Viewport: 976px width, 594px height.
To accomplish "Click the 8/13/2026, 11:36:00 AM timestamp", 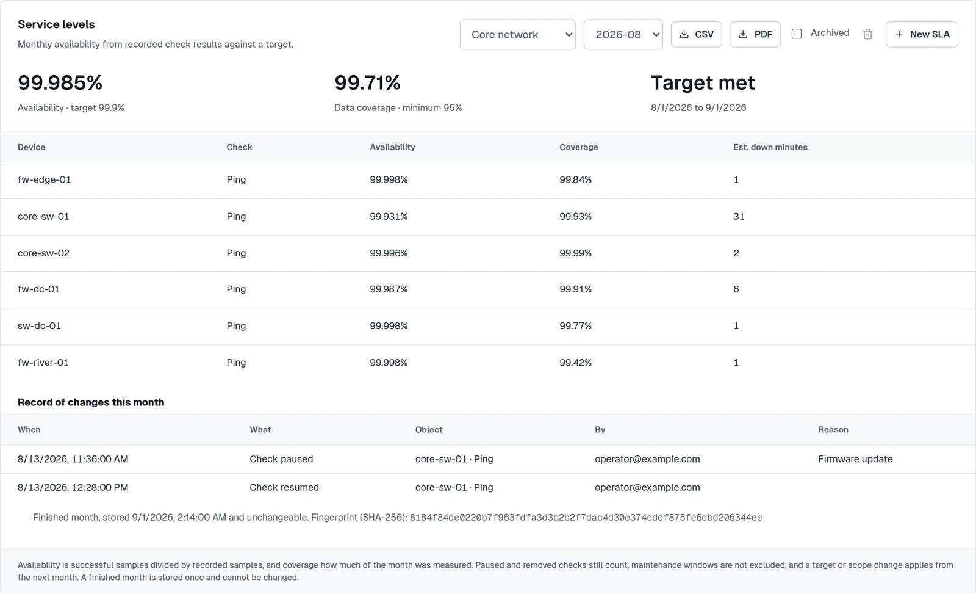I will 73,459.
